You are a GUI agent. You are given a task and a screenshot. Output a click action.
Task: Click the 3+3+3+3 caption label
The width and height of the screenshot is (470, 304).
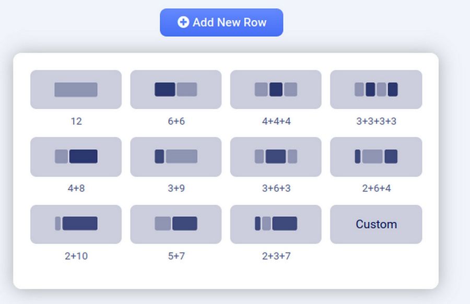[x=376, y=121]
